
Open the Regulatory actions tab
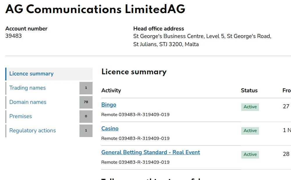[x=33, y=131]
